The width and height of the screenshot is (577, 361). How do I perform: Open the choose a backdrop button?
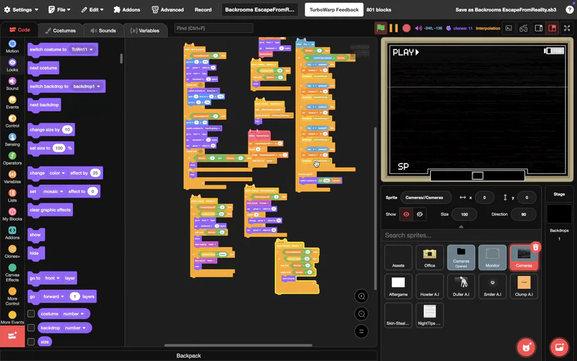tap(559, 347)
